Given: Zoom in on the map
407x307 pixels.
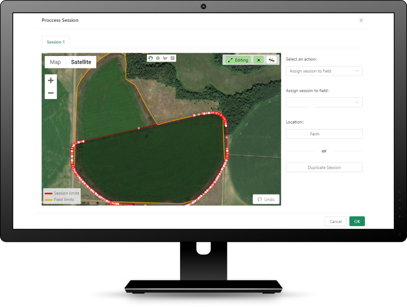Looking at the screenshot, I should tap(51, 80).
